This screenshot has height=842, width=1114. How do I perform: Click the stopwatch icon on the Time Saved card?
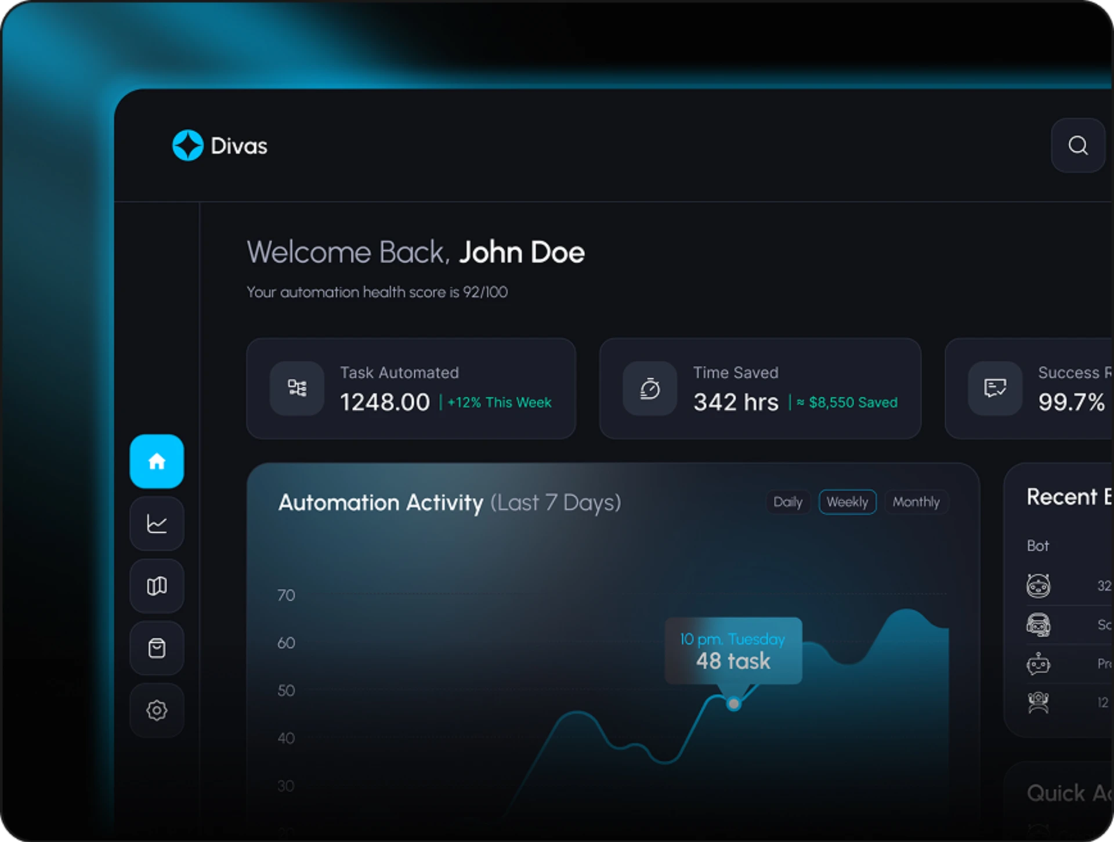[650, 389]
